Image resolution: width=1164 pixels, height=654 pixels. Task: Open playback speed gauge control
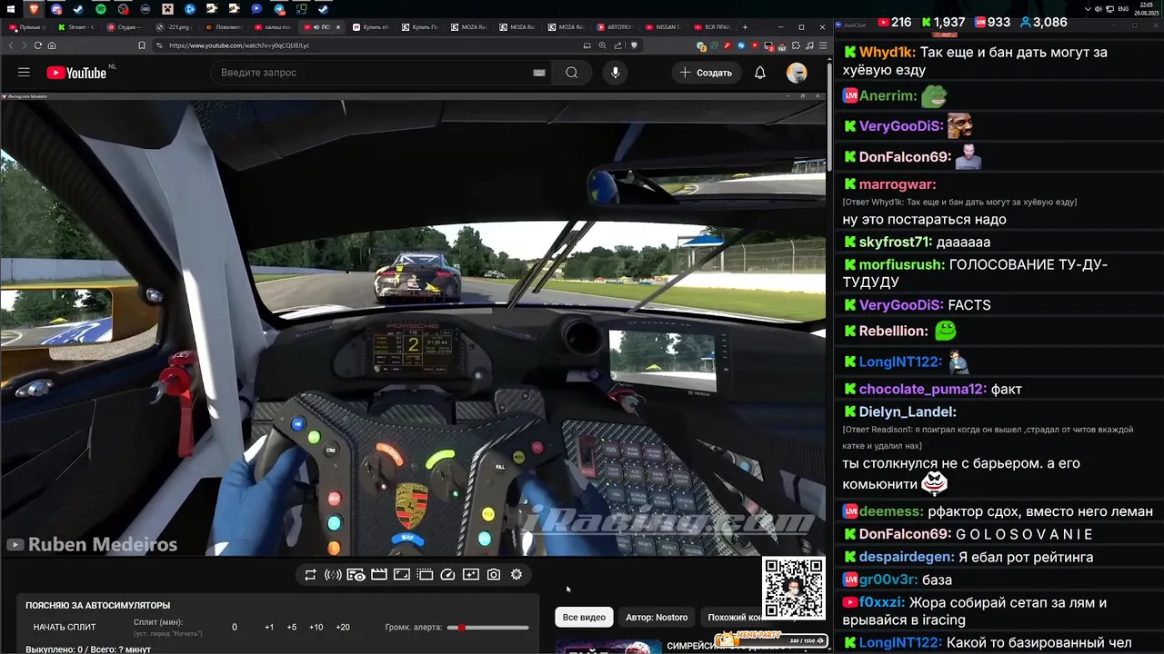447,575
